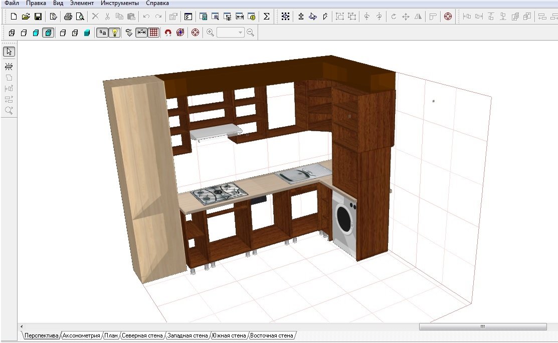Click the horizontal scrollbar thumb
The width and height of the screenshot is (558, 343).
[483, 326]
